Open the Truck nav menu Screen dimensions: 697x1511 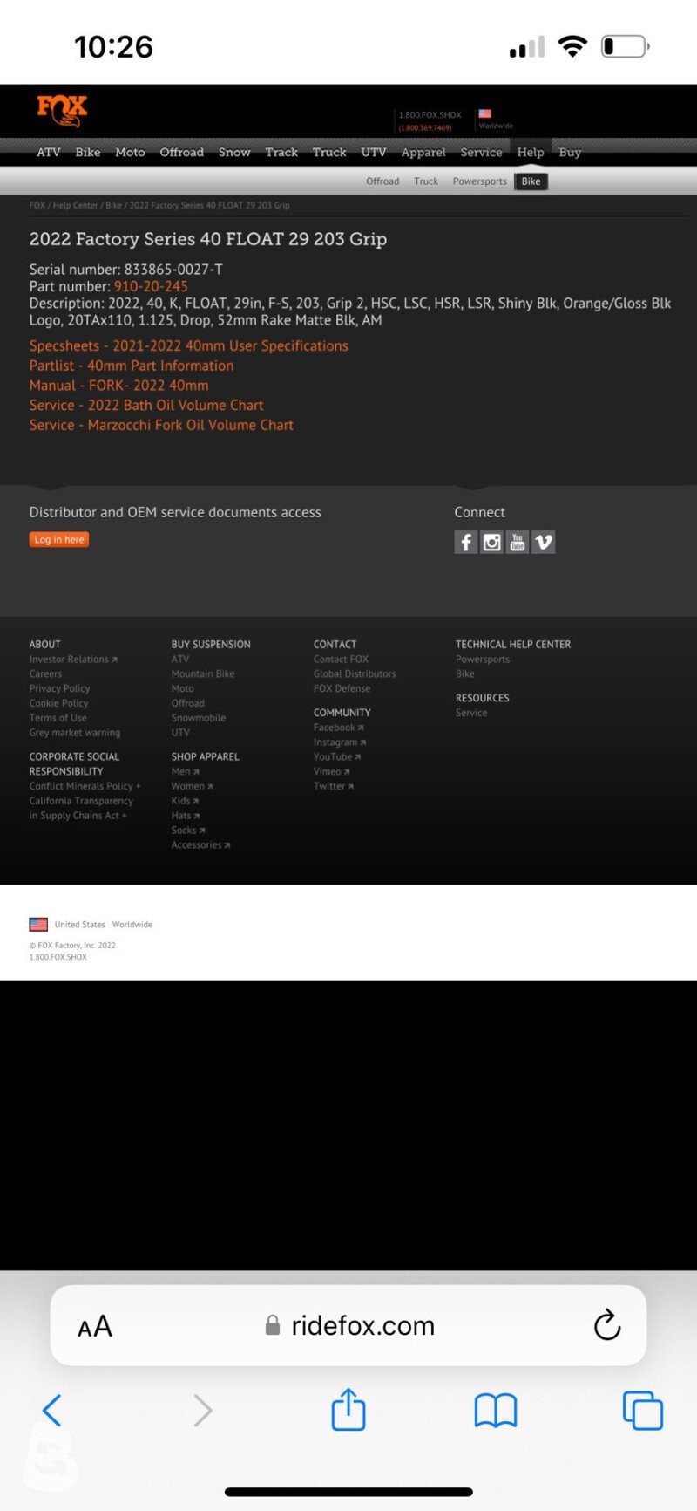[x=329, y=152]
